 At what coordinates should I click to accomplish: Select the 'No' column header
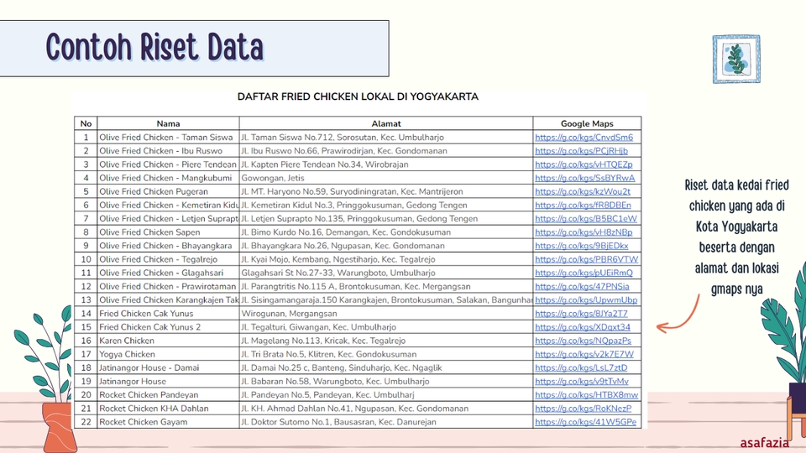[x=86, y=124]
